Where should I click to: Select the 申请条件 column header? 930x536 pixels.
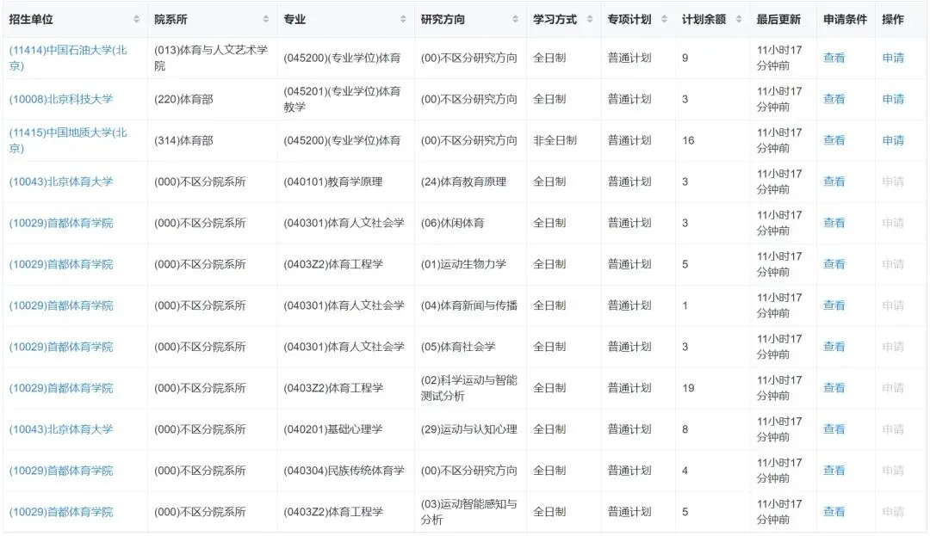846,20
